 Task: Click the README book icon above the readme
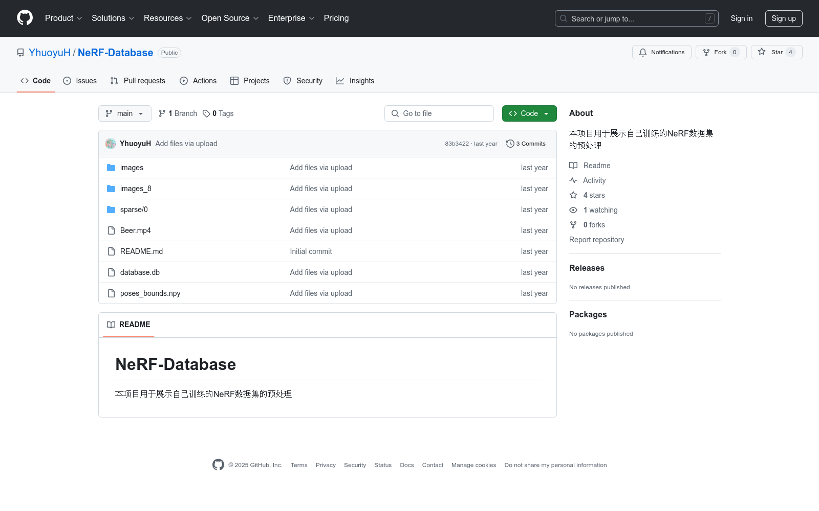click(x=111, y=324)
